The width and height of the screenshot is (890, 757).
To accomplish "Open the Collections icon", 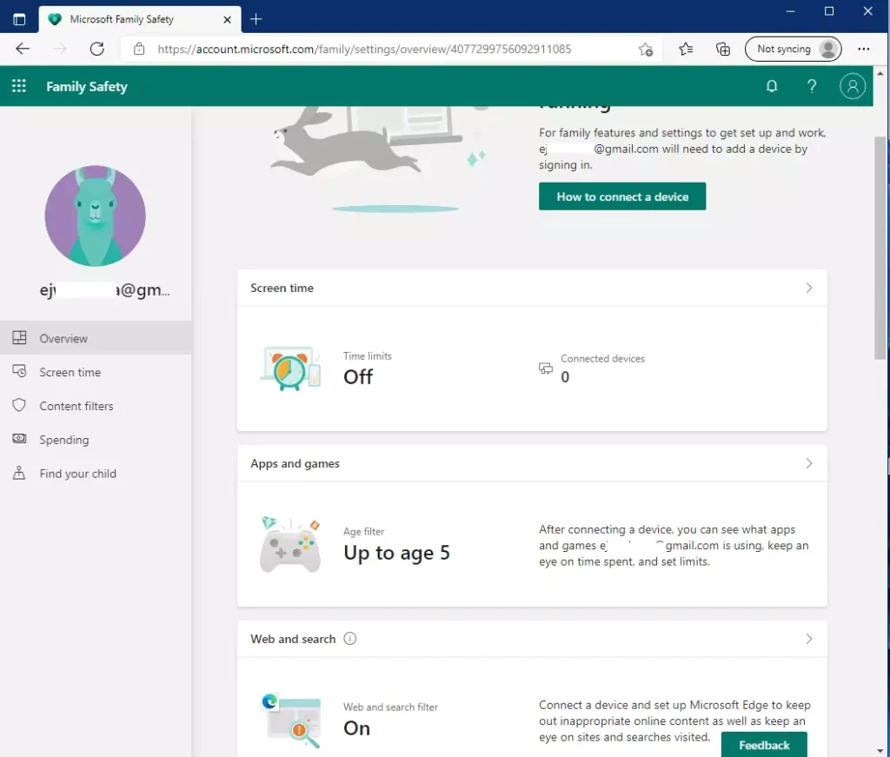I will tap(722, 50).
